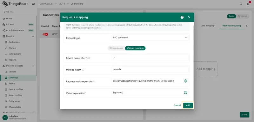Open the Request type dropdown
This screenshot has height=122, width=254.
(150, 38)
